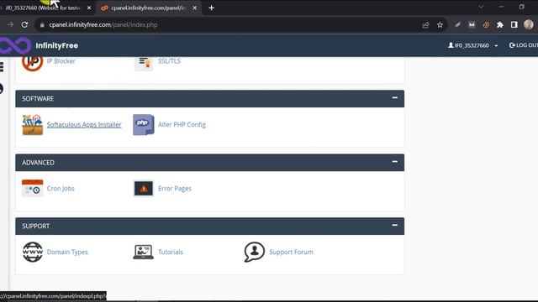Collapse the SUPPORT section
The image size is (538, 302).
point(395,225)
